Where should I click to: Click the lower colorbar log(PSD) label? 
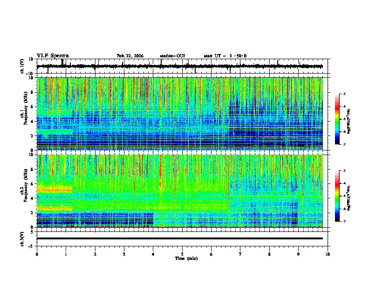pyautogui.click(x=348, y=198)
